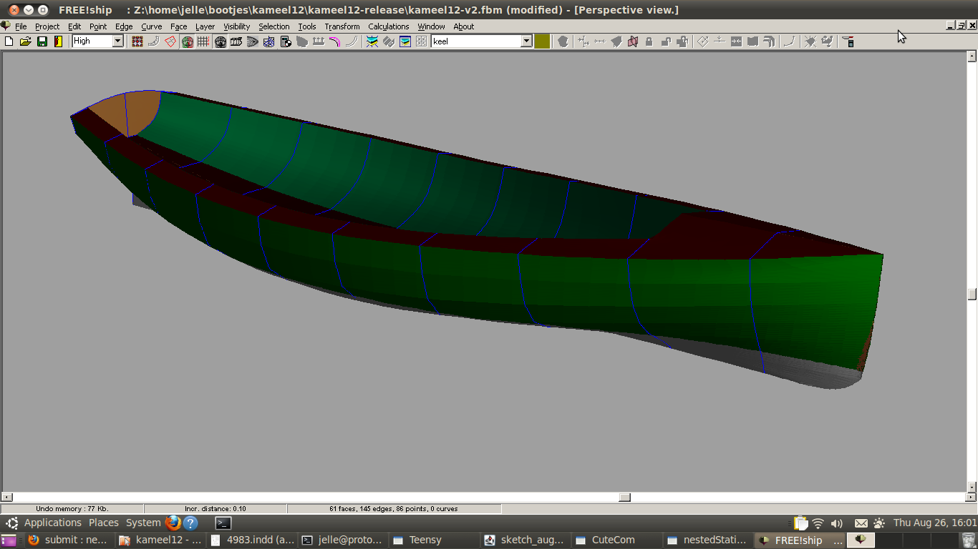Click the collapse edge arrows icon
The height and width of the screenshot is (549, 978).
[x=736, y=41]
